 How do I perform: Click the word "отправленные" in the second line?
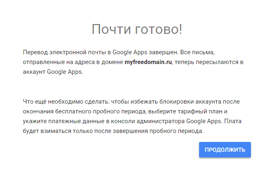(x=42, y=62)
